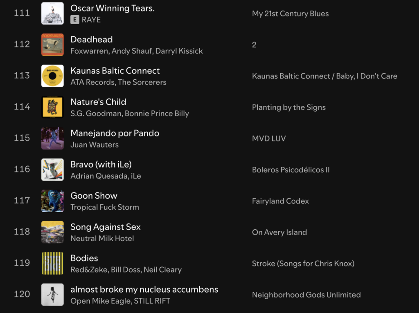Image resolution: width=419 pixels, height=313 pixels.
Task: Select the song Manejando por Pando
Action: click(x=115, y=133)
